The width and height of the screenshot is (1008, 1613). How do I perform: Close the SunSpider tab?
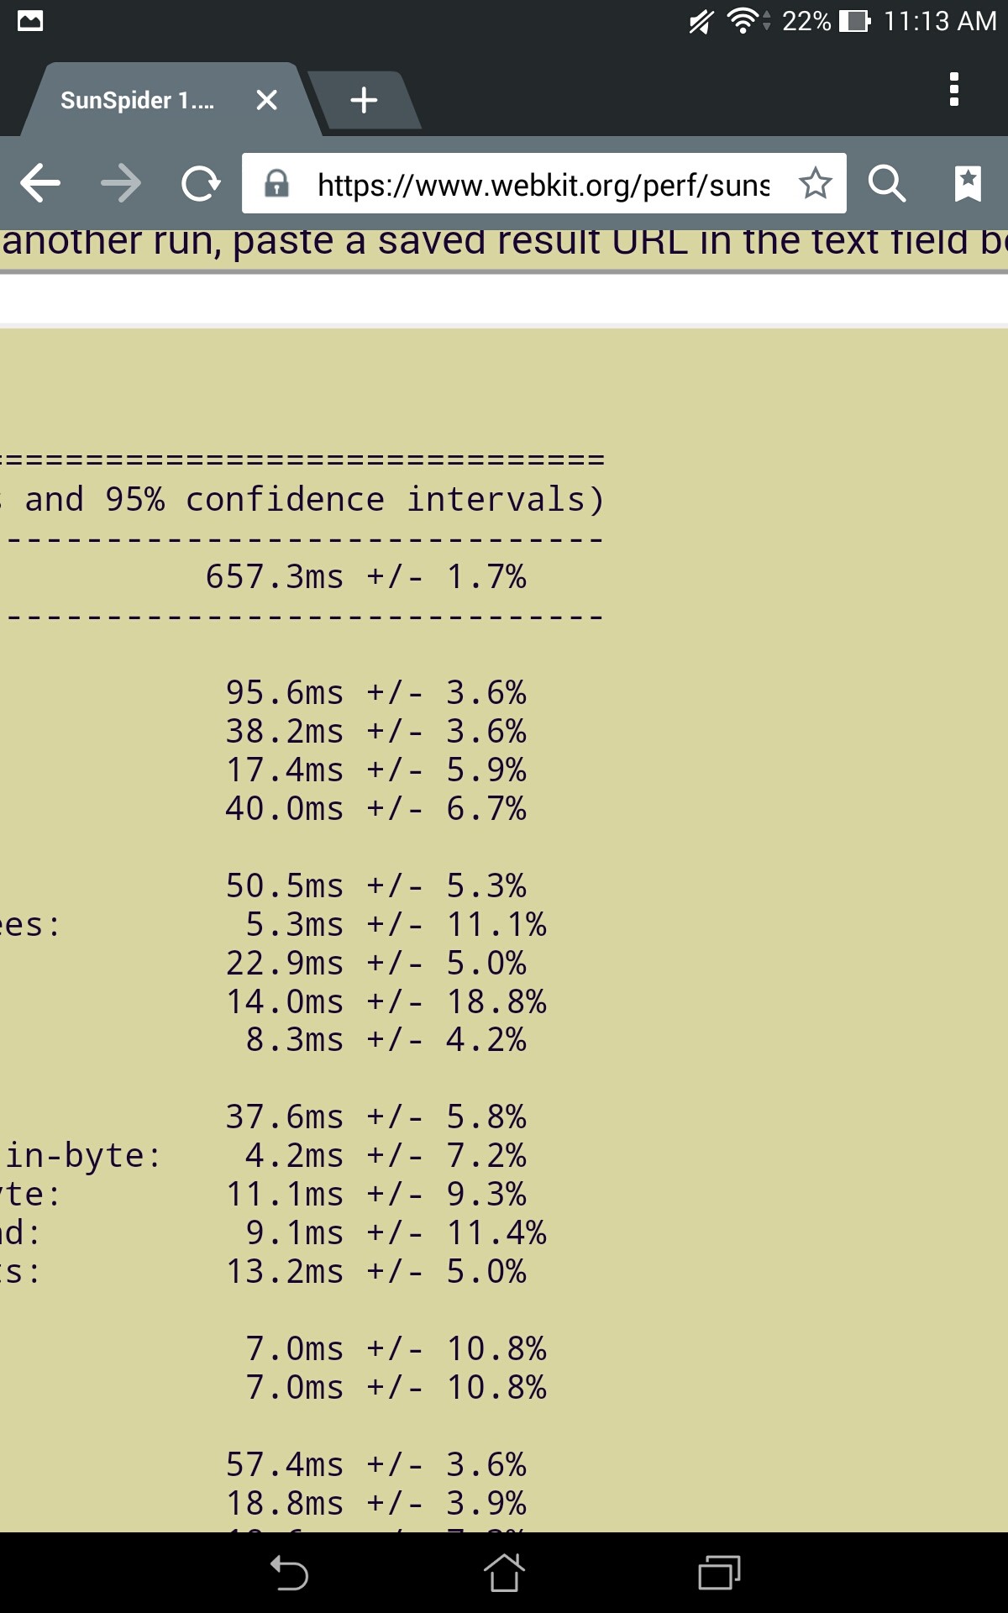point(266,100)
